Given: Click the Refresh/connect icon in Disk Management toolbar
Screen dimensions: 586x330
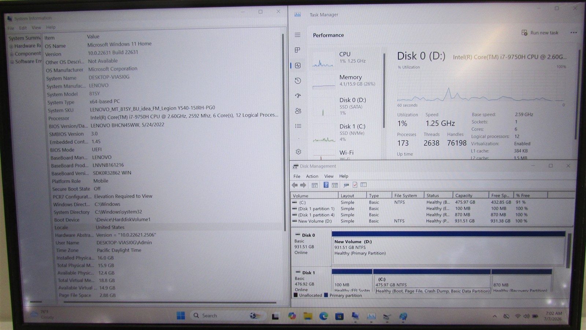Looking at the screenshot, I should [346, 185].
